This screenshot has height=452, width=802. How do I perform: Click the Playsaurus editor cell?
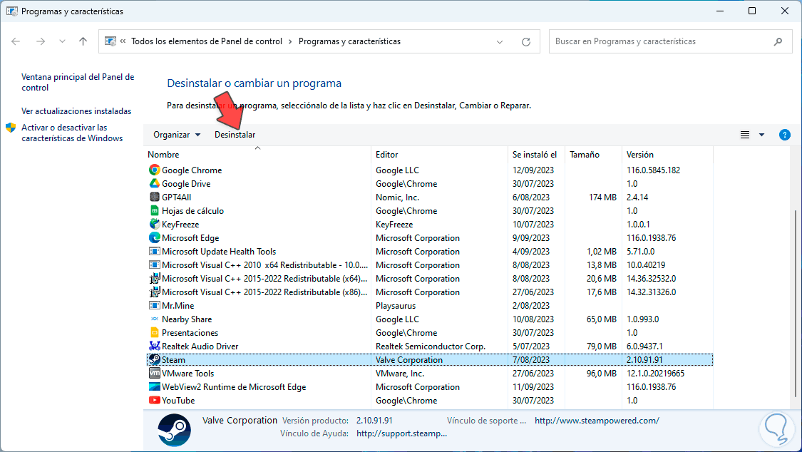(x=396, y=305)
